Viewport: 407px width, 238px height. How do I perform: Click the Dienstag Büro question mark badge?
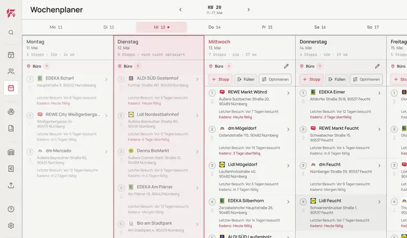point(138,66)
